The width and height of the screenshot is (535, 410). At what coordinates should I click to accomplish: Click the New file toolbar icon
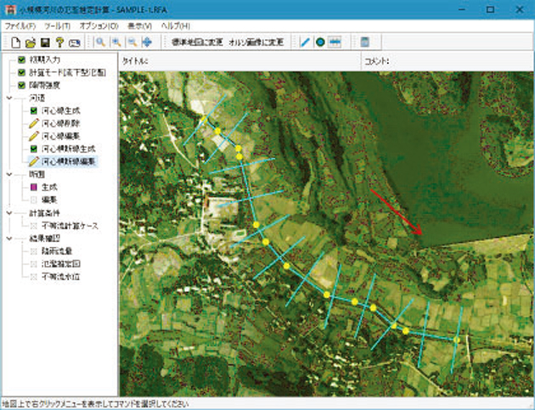point(15,42)
